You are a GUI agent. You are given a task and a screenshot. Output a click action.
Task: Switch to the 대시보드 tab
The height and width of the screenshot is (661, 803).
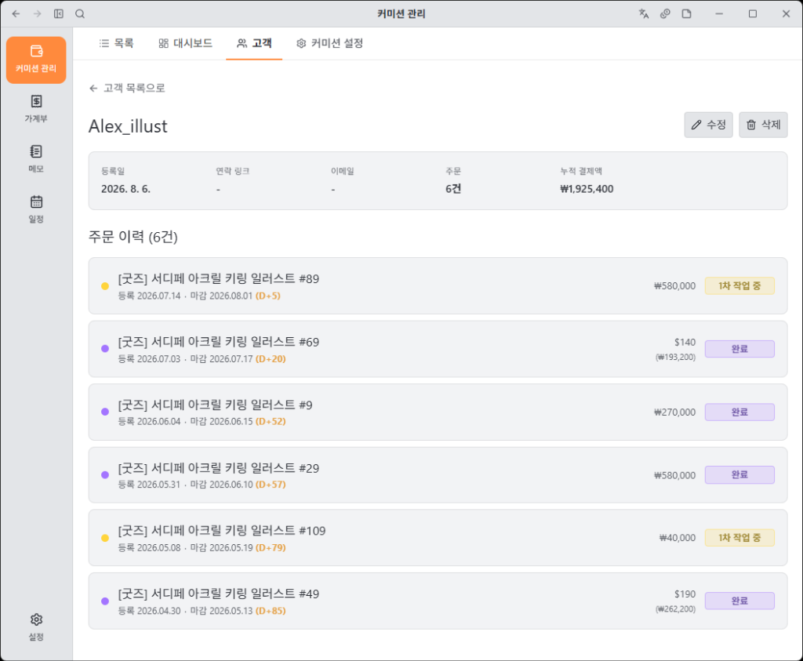click(x=185, y=44)
